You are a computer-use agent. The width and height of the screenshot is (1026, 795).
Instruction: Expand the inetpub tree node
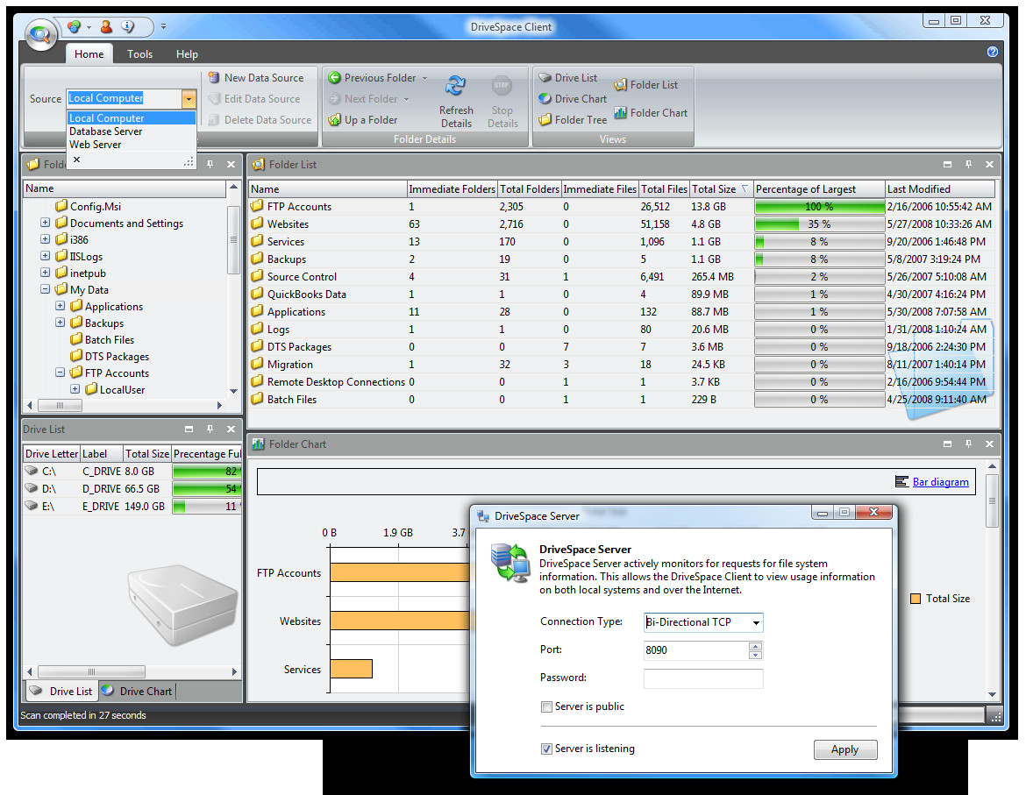pyautogui.click(x=45, y=272)
